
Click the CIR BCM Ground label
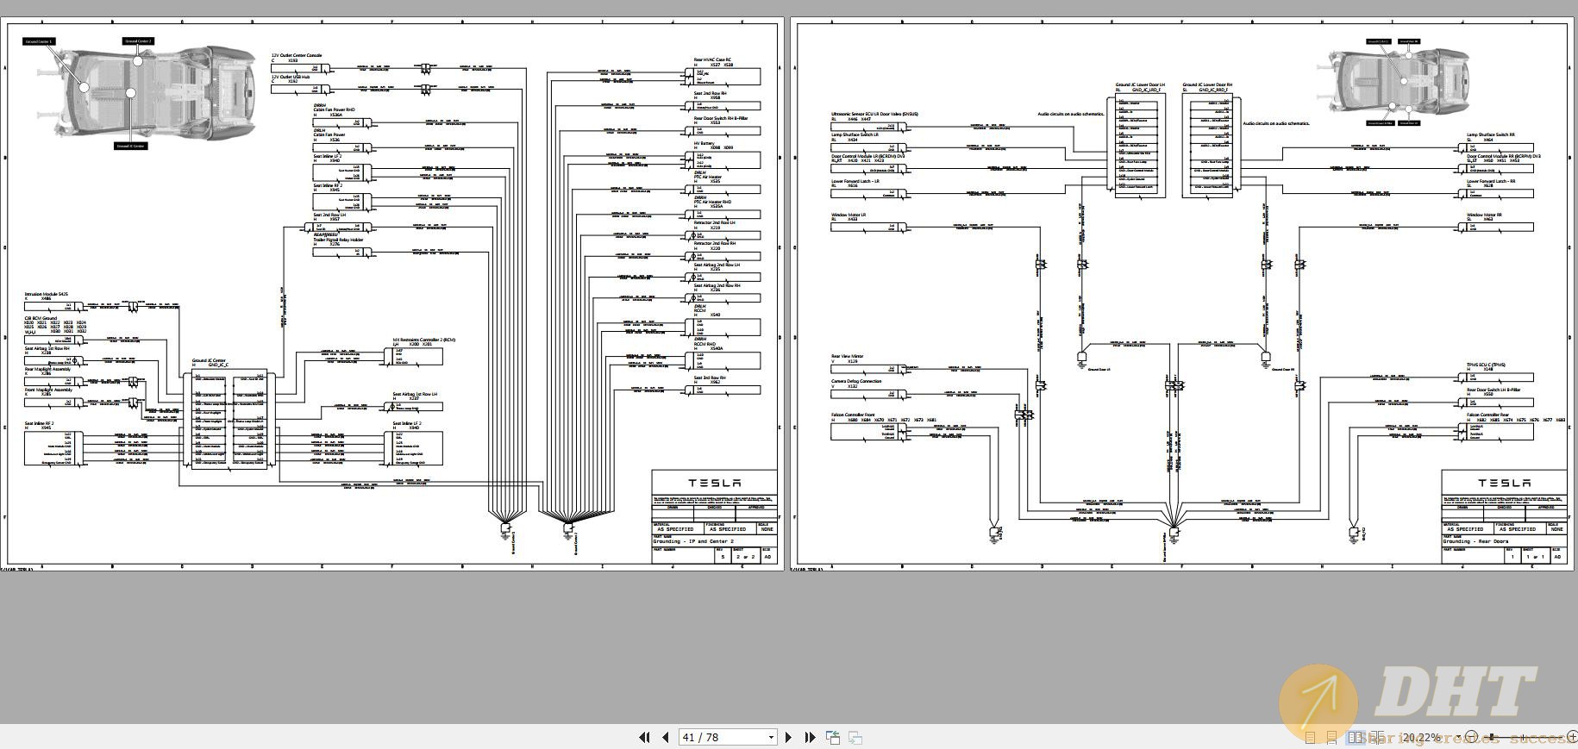[x=41, y=318]
